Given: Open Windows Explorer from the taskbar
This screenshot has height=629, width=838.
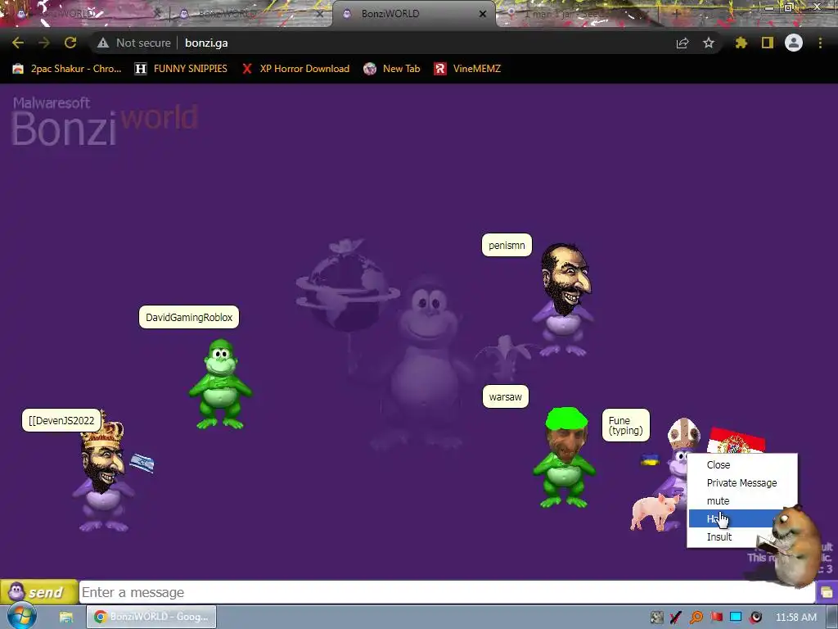Looking at the screenshot, I should [66, 617].
